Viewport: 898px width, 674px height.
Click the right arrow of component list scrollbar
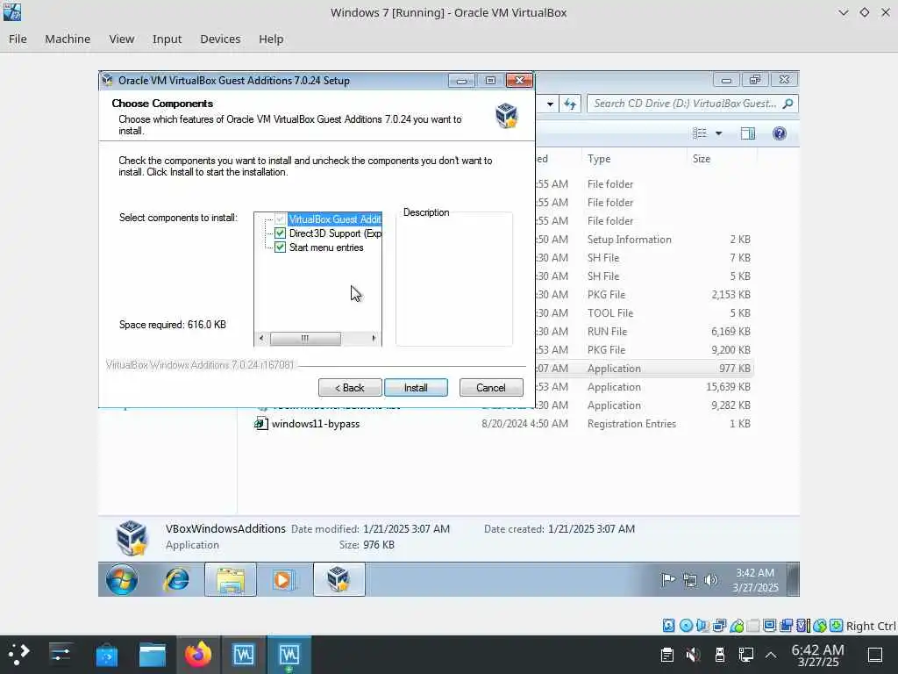374,338
